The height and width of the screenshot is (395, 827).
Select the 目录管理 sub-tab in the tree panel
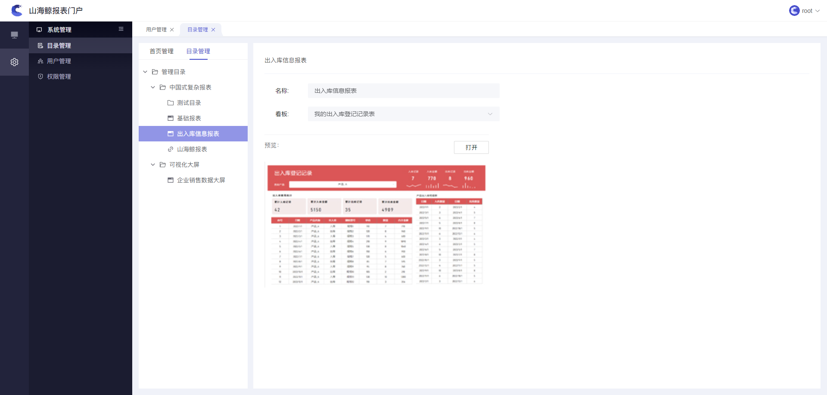pyautogui.click(x=198, y=51)
